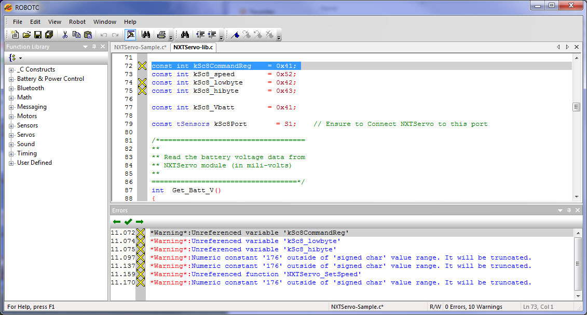Select the Sensors item in Function Library
The image size is (587, 315).
[28, 125]
